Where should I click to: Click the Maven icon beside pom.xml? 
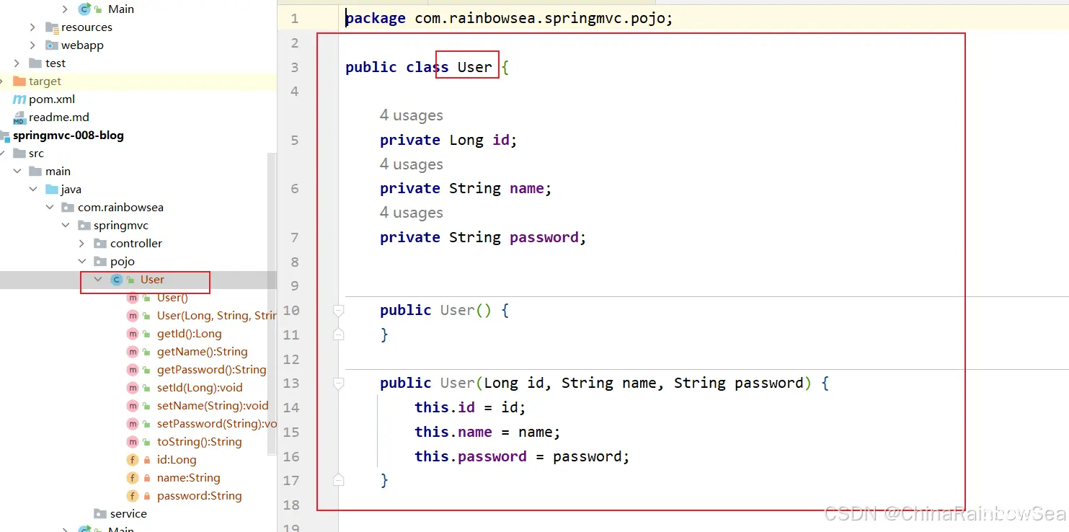[19, 99]
